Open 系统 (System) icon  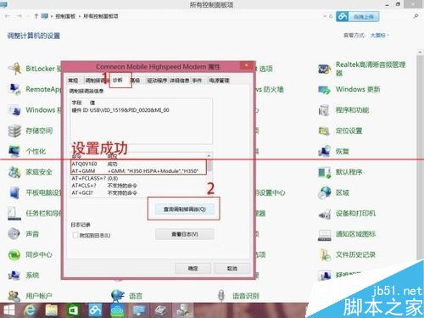14,275
